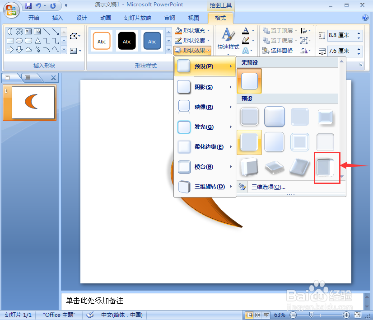Switch to the 设计 ribbon tab
This screenshot has height=320, width=373.
tap(82, 18)
